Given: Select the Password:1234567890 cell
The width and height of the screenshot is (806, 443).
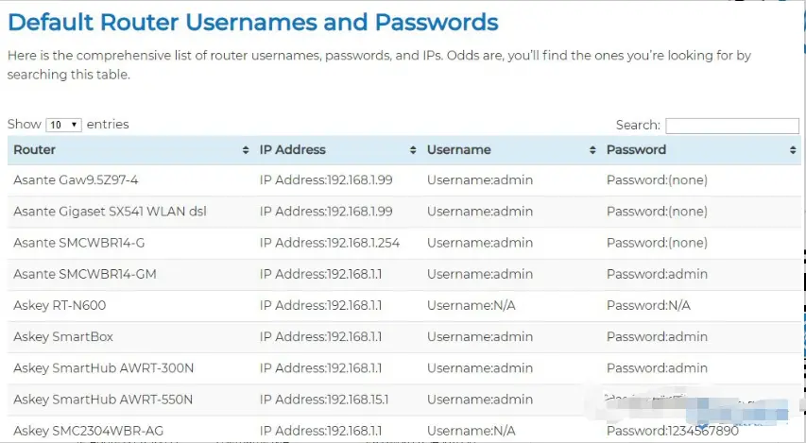Looking at the screenshot, I should coord(673,431).
